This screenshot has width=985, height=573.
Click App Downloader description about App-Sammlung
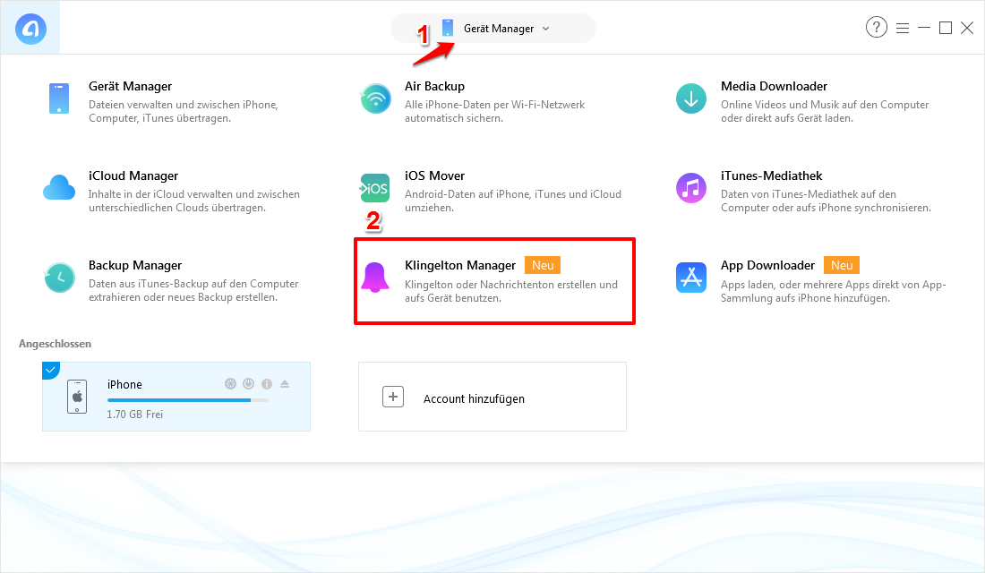(833, 291)
